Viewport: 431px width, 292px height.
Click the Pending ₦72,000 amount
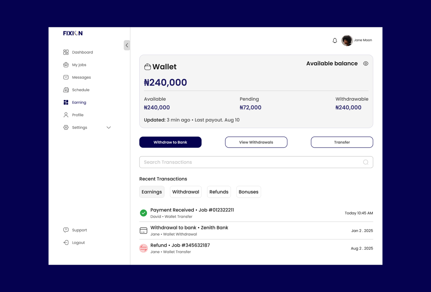coord(251,107)
